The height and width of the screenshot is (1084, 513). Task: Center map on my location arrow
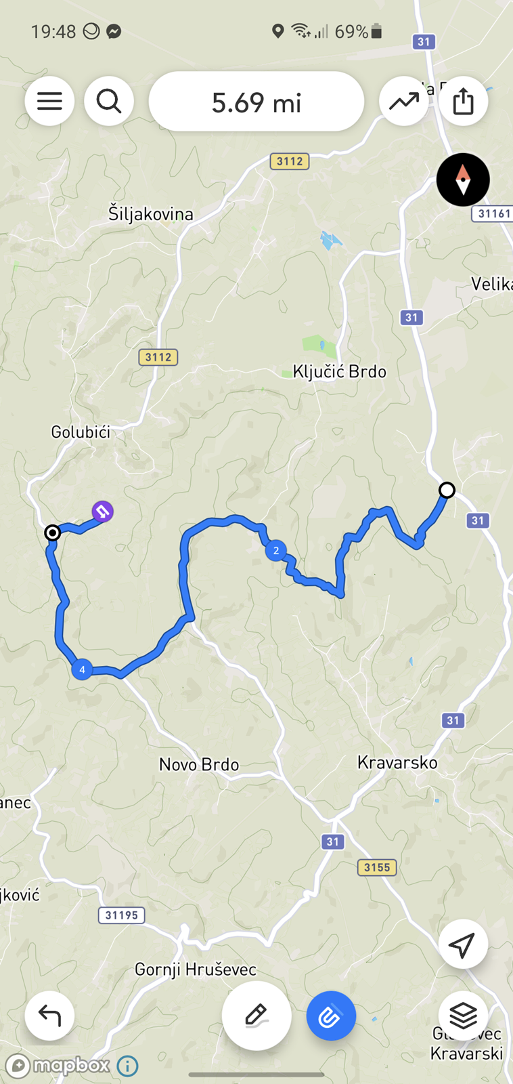[463, 944]
